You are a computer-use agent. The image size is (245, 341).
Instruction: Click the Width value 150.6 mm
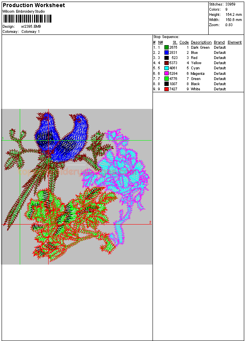[x=234, y=19]
